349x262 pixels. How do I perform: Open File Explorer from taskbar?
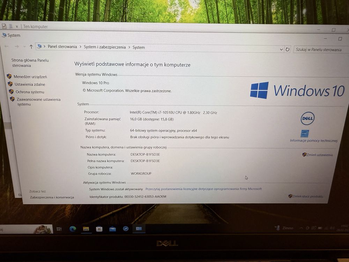86,229
